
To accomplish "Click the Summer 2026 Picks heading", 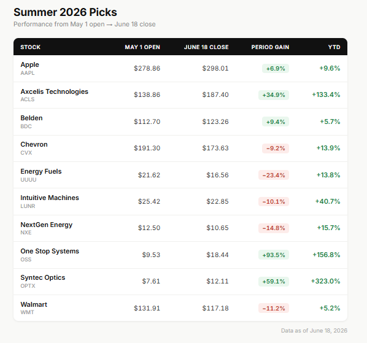I will tap(65, 12).
